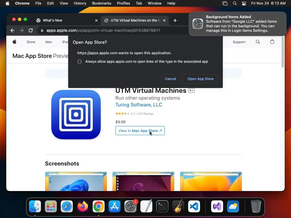Click the page vertical scrollbar
This screenshot has height=218, width=291.
click(283, 52)
